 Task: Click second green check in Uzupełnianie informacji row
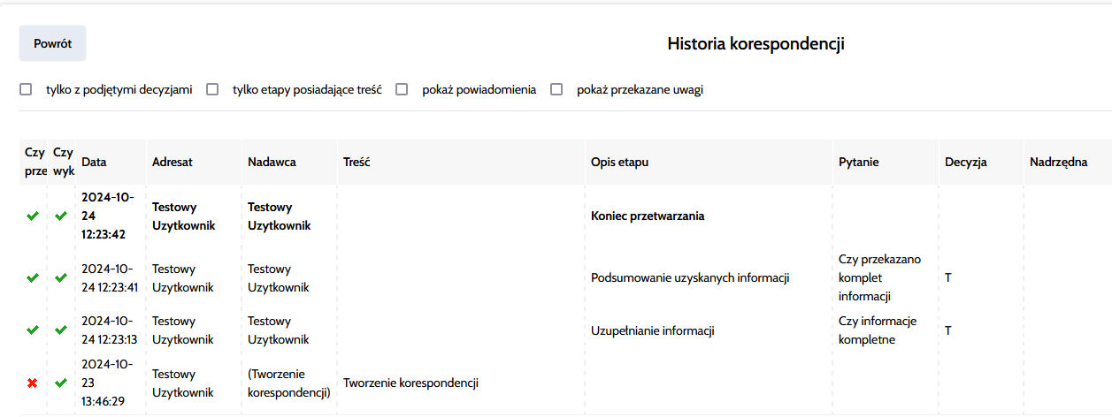point(61,330)
